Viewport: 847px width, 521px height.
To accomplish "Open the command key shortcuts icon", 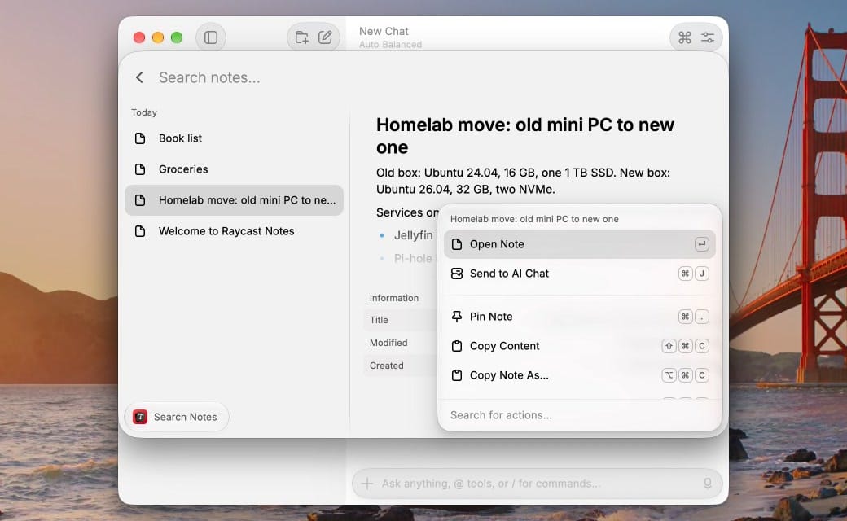I will coord(684,37).
